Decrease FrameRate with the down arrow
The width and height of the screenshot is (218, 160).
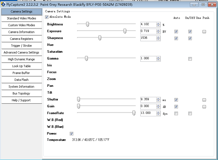(x=158, y=114)
